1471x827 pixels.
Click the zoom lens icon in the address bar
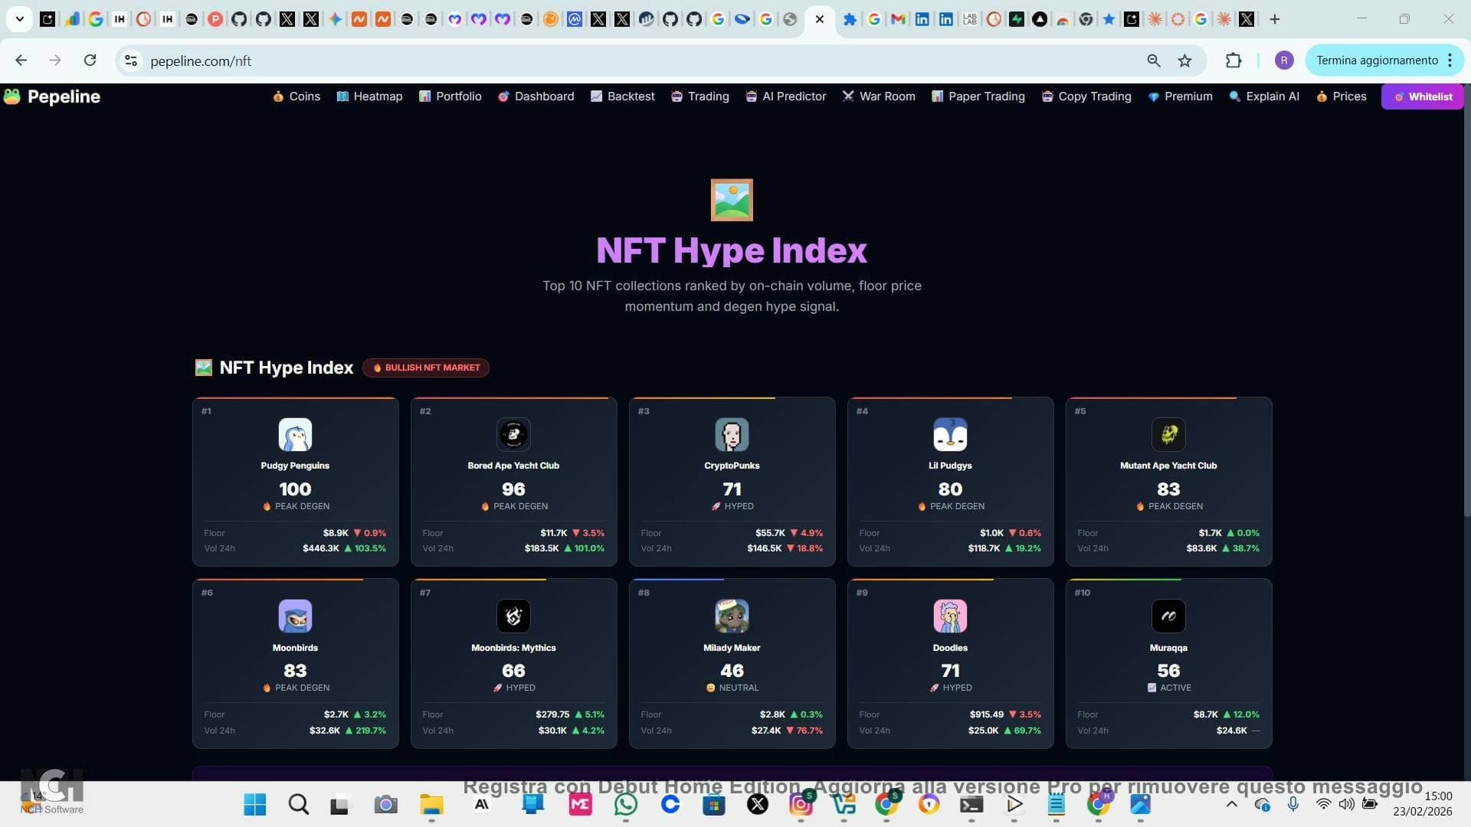pyautogui.click(x=1154, y=60)
